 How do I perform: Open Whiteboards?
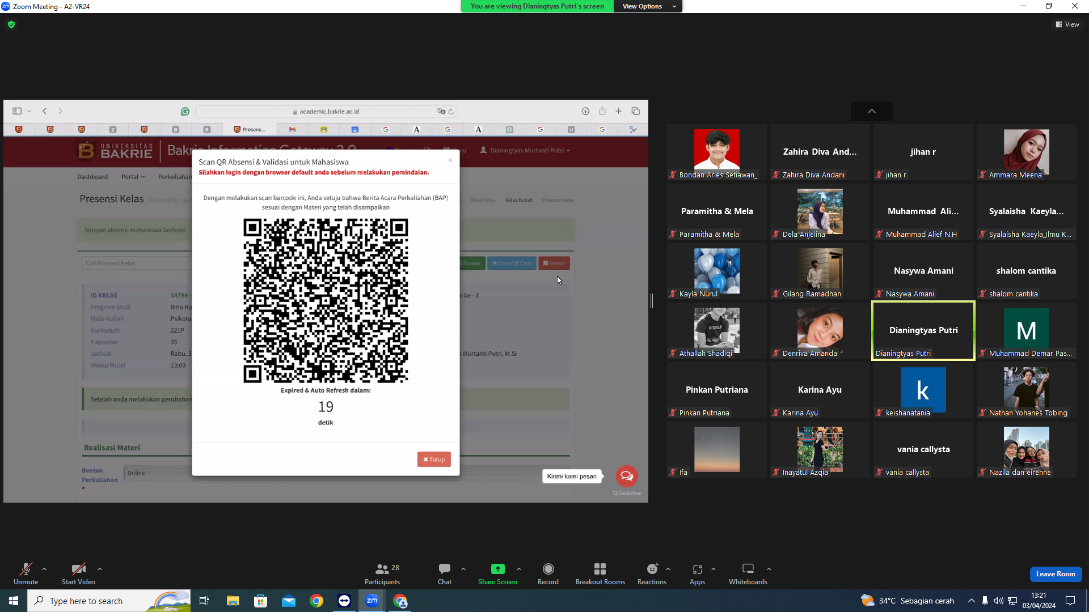748,573
